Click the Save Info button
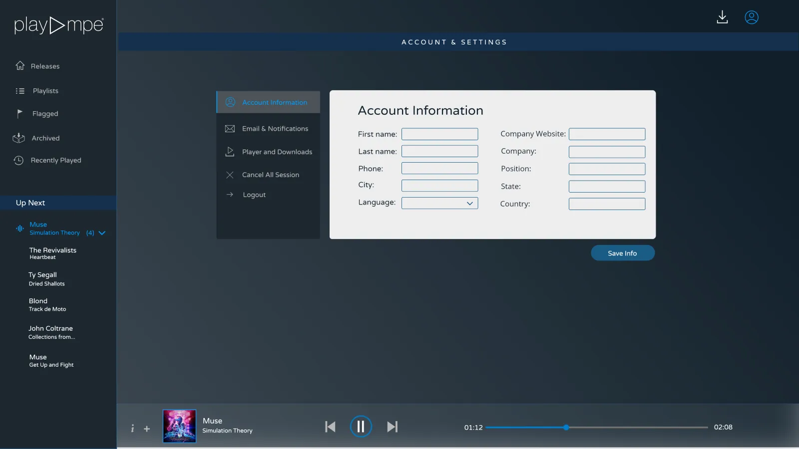Screen dimensions: 799x449 [x=623, y=253]
